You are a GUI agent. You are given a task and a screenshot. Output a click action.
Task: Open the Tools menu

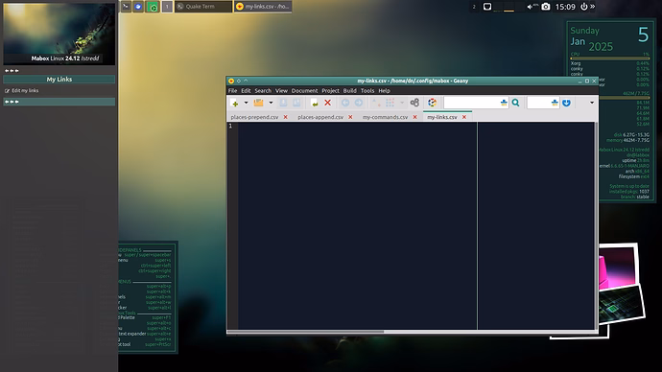367,91
